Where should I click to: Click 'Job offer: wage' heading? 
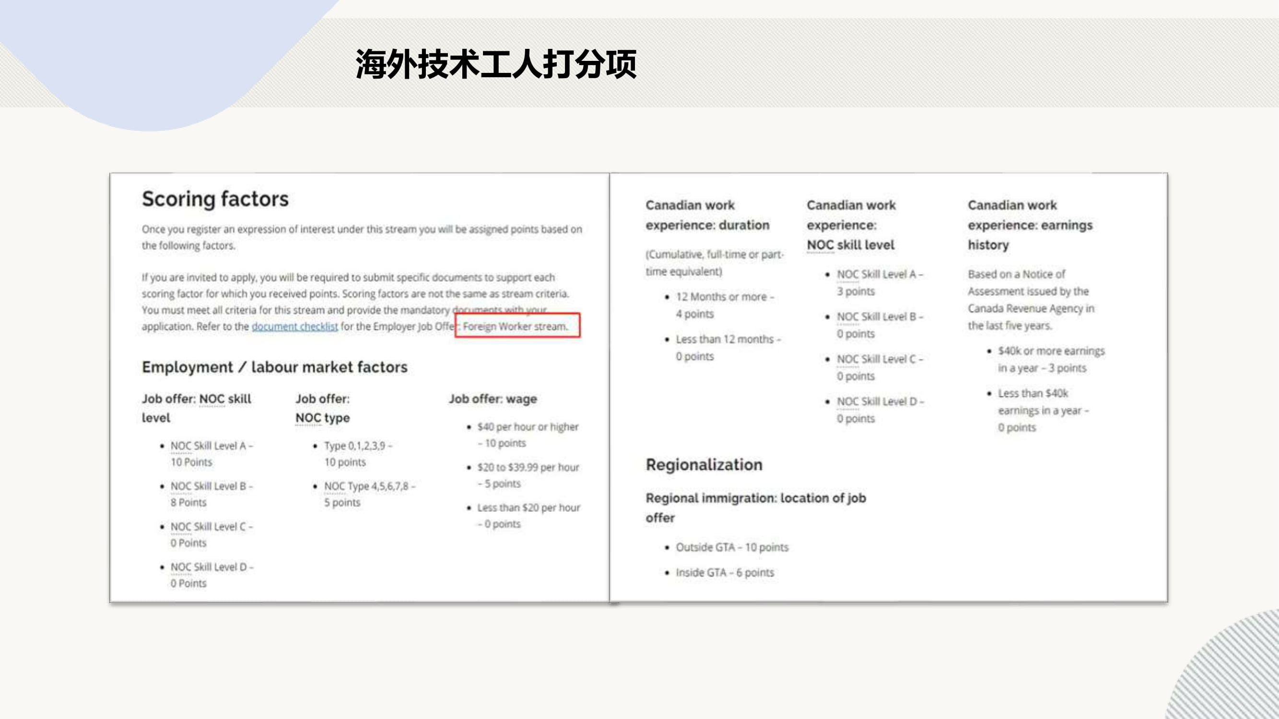click(x=493, y=399)
